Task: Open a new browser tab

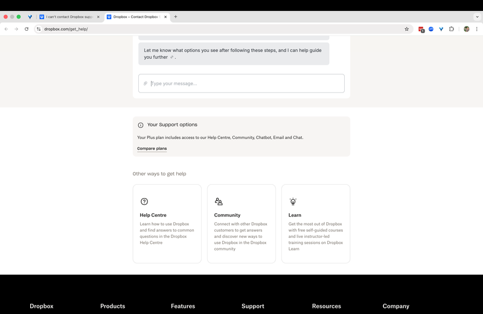Action: tap(176, 17)
